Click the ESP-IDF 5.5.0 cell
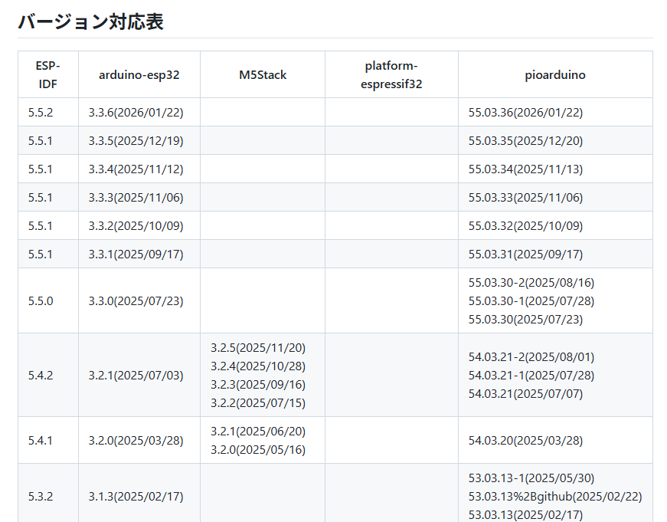667x522 pixels. pos(41,300)
